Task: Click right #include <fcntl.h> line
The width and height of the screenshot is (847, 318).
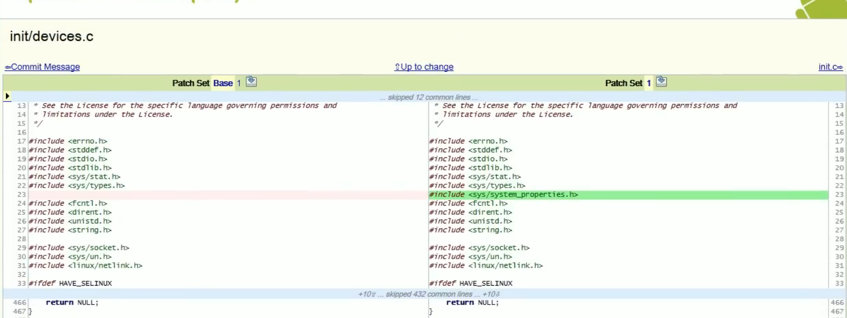Action: point(469,204)
